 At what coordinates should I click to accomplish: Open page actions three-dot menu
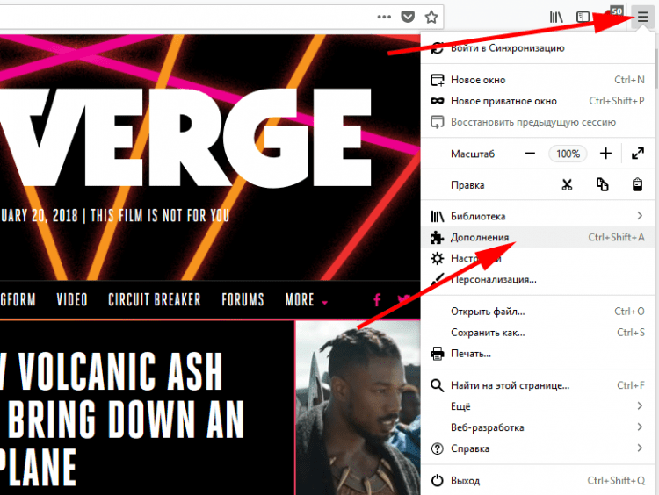point(384,17)
